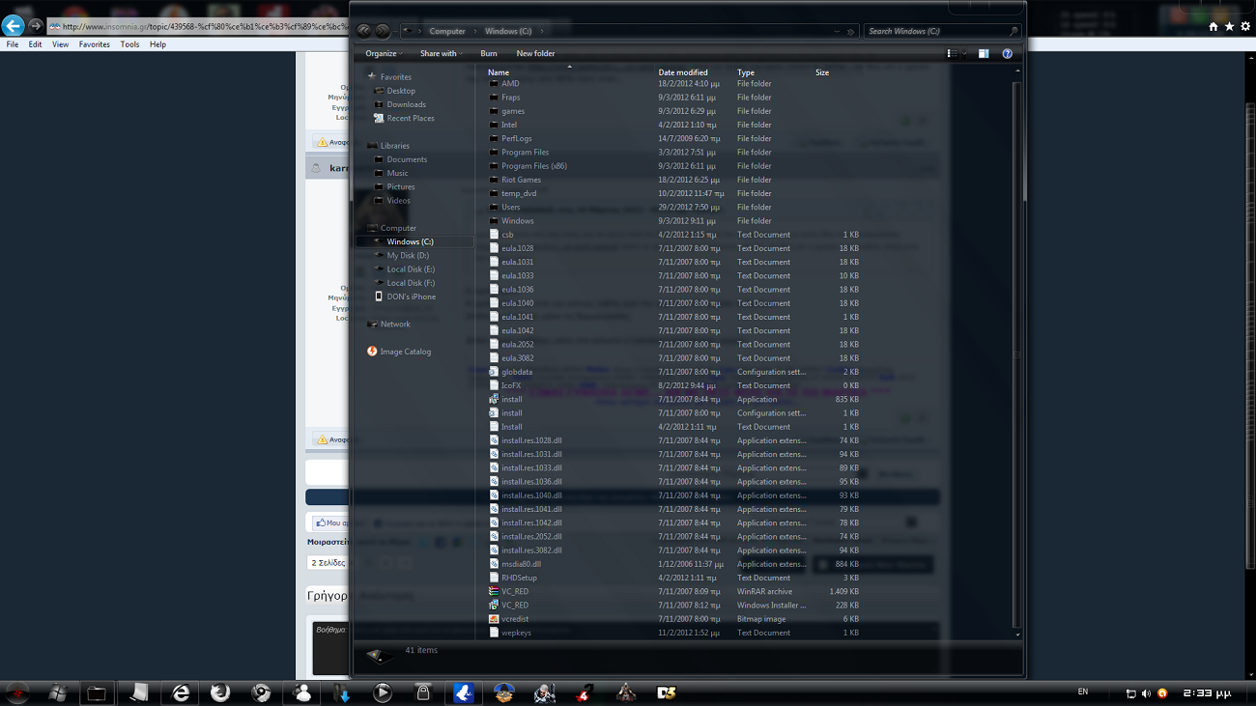
Task: Select Desktop under Favorites
Action: click(x=401, y=91)
